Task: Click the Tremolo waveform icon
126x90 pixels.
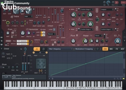Action: pos(30,22)
